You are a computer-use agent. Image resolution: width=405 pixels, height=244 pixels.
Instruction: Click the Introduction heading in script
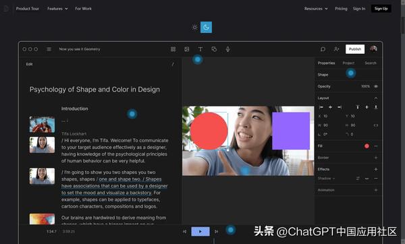(74, 109)
